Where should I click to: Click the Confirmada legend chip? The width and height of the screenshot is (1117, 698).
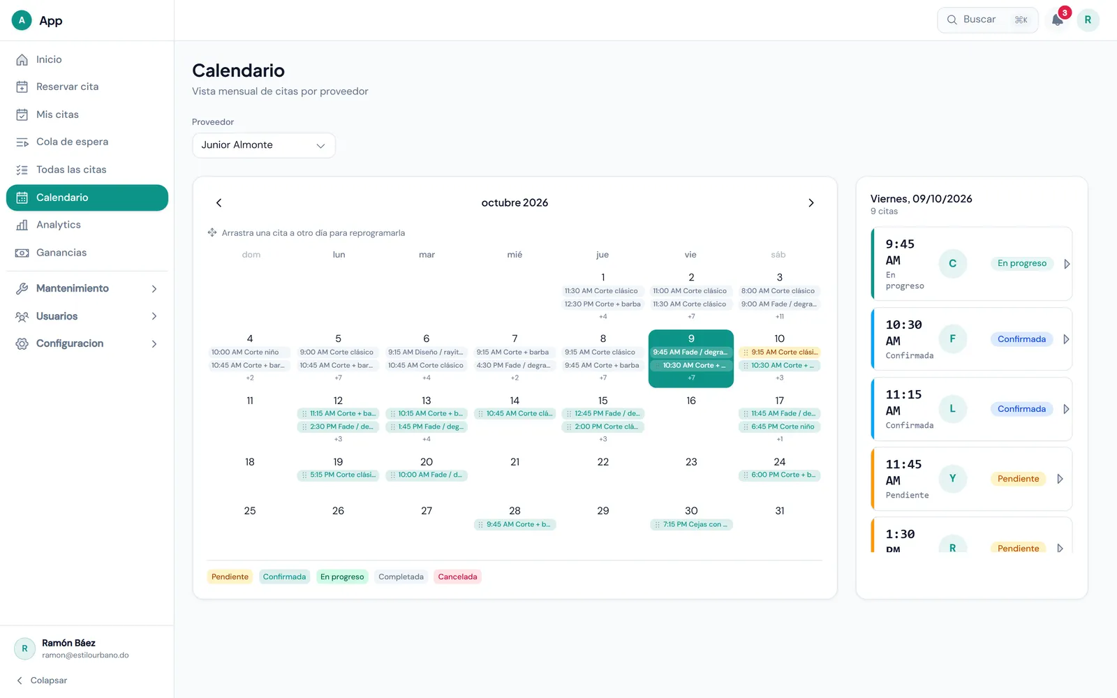[284, 577]
